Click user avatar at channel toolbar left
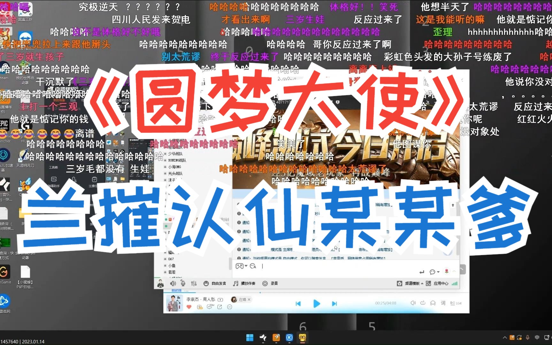Image resolution: width=552 pixels, height=345 pixels. click(160, 283)
